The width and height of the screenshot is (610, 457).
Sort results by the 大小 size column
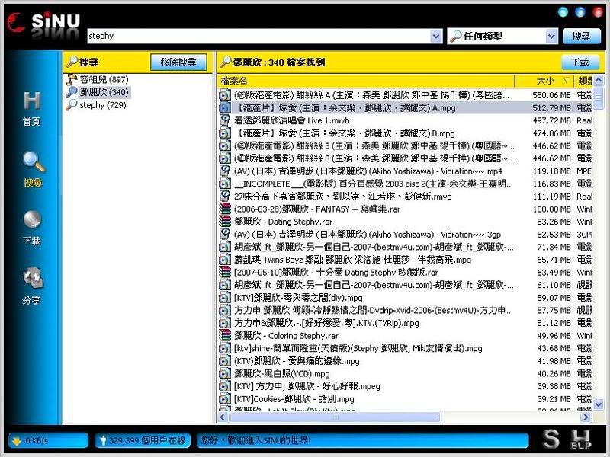coord(544,81)
